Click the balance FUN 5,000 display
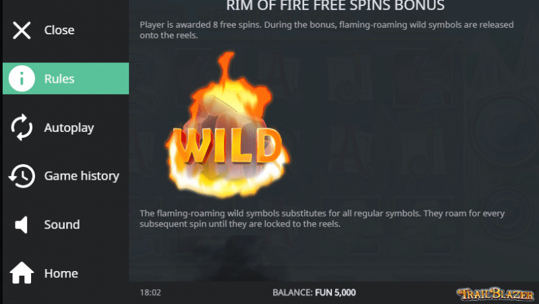The width and height of the screenshot is (539, 304). pyautogui.click(x=335, y=293)
